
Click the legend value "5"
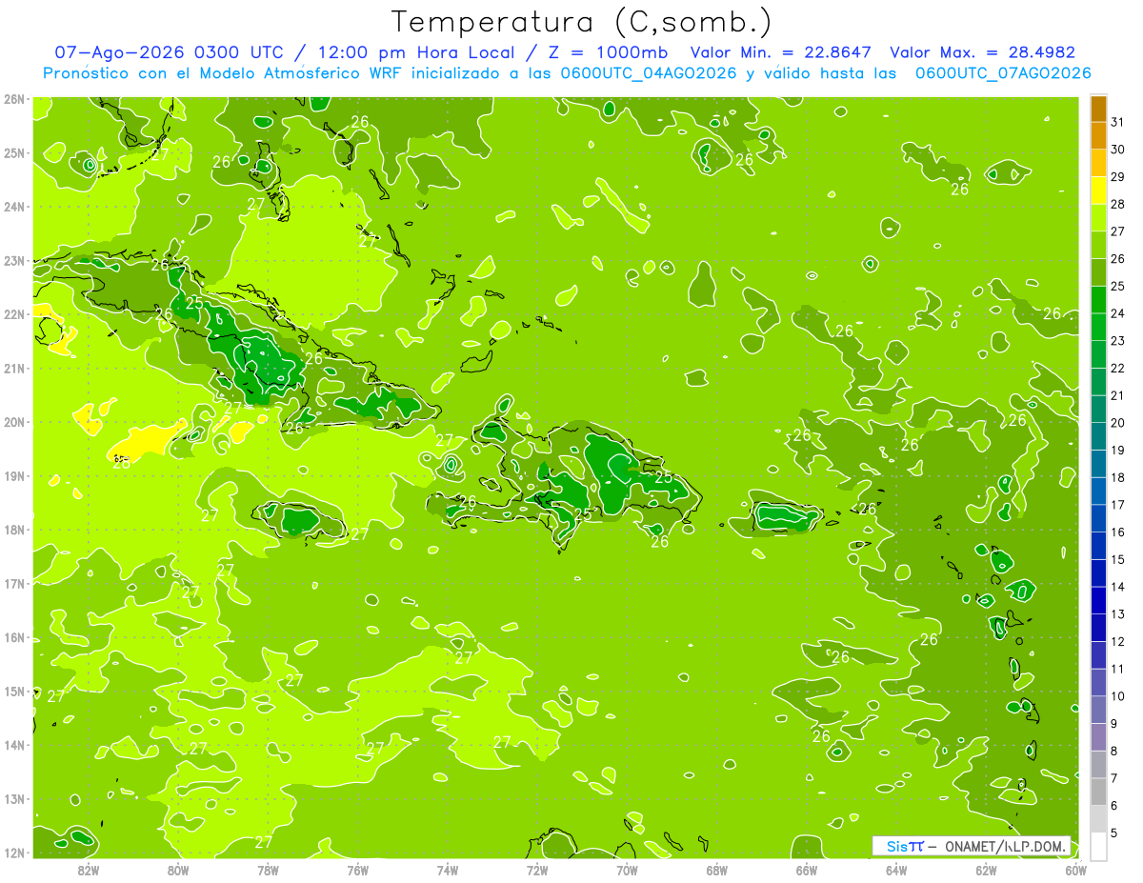[1114, 833]
